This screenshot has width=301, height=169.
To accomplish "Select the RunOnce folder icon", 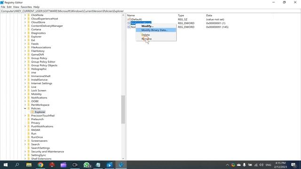I will coord(29,137).
